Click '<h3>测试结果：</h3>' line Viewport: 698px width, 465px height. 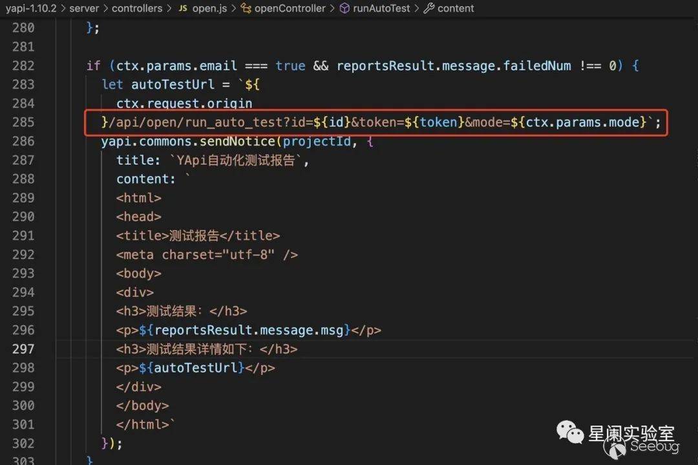(x=182, y=311)
